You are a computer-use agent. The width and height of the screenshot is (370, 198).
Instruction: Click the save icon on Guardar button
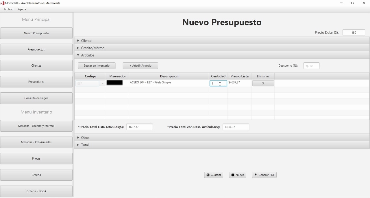(208, 175)
